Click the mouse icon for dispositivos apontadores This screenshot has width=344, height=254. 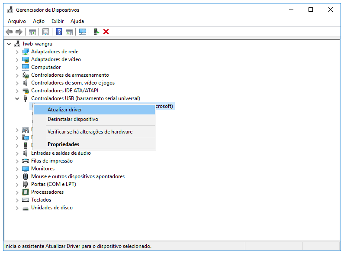pos(26,176)
